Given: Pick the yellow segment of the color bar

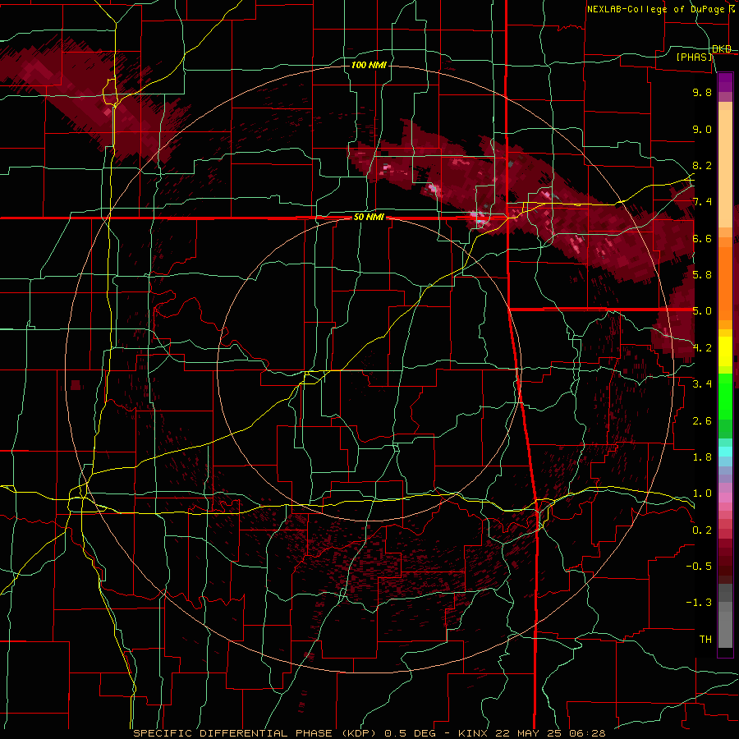Looking at the screenshot, I should 725,351.
